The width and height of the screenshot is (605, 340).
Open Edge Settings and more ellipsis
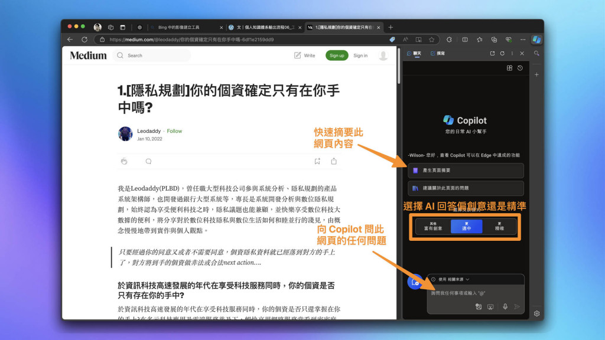point(523,40)
